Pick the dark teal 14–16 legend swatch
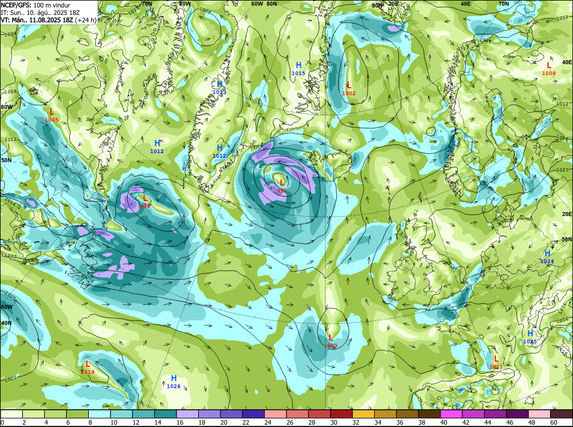Image resolution: width=573 pixels, height=427 pixels. tap(166, 414)
